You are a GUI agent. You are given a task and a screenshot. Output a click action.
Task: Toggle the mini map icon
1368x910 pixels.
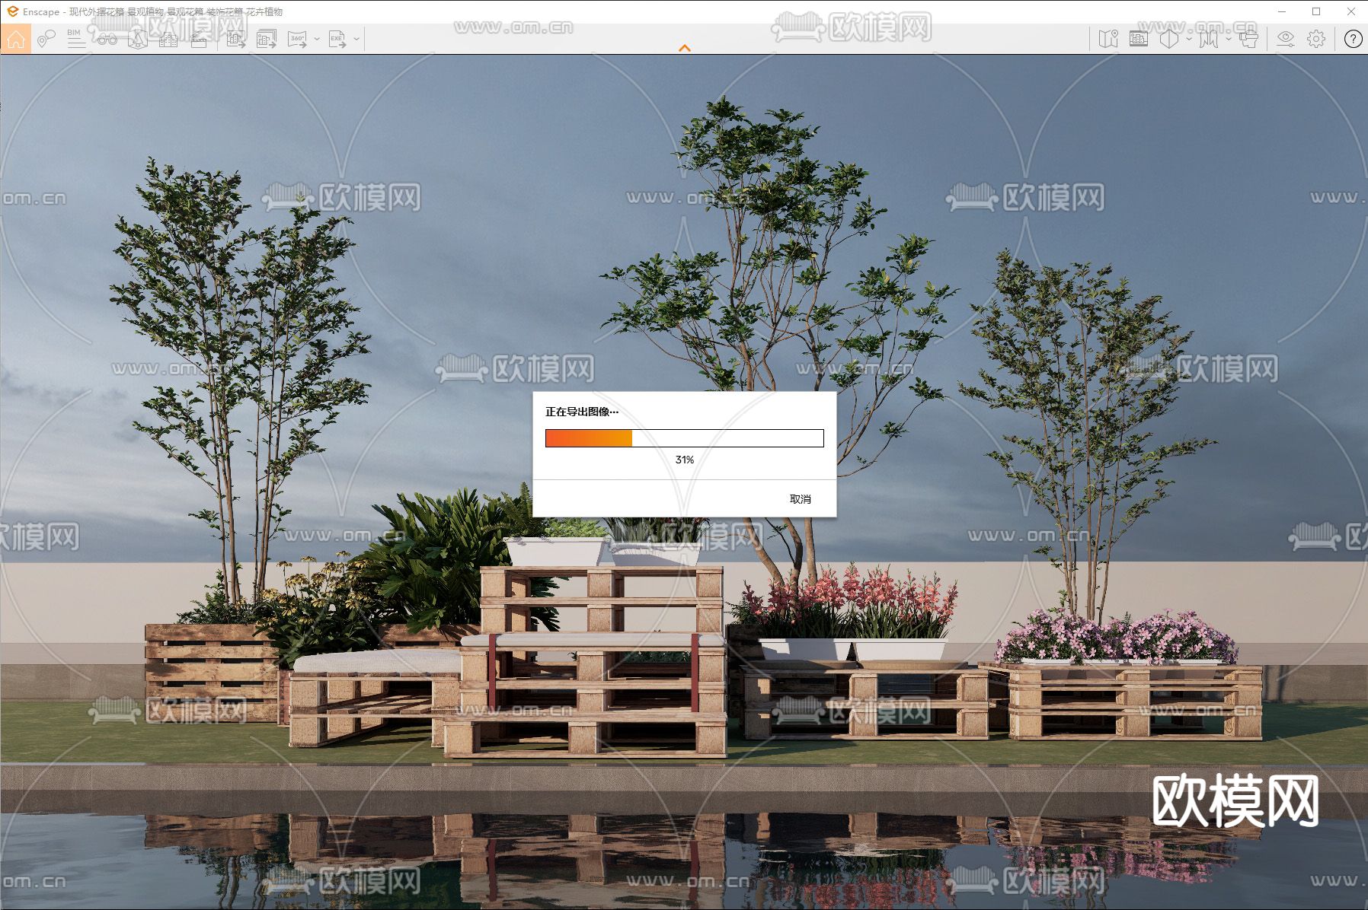tap(1108, 39)
